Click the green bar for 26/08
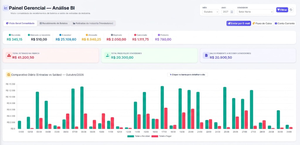 point(233,113)
